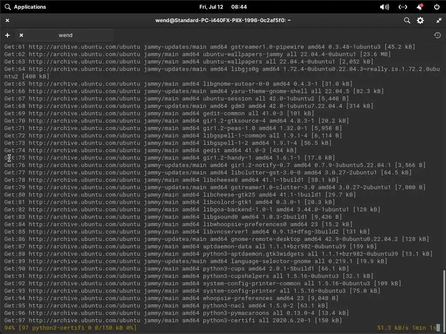The height and width of the screenshot is (334, 446).
Task: Click the window title wend@Standard-PC
Action: click(x=223, y=20)
